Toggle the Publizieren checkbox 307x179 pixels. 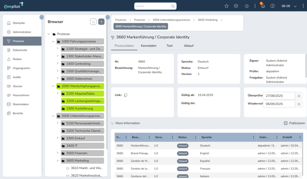click(x=286, y=123)
